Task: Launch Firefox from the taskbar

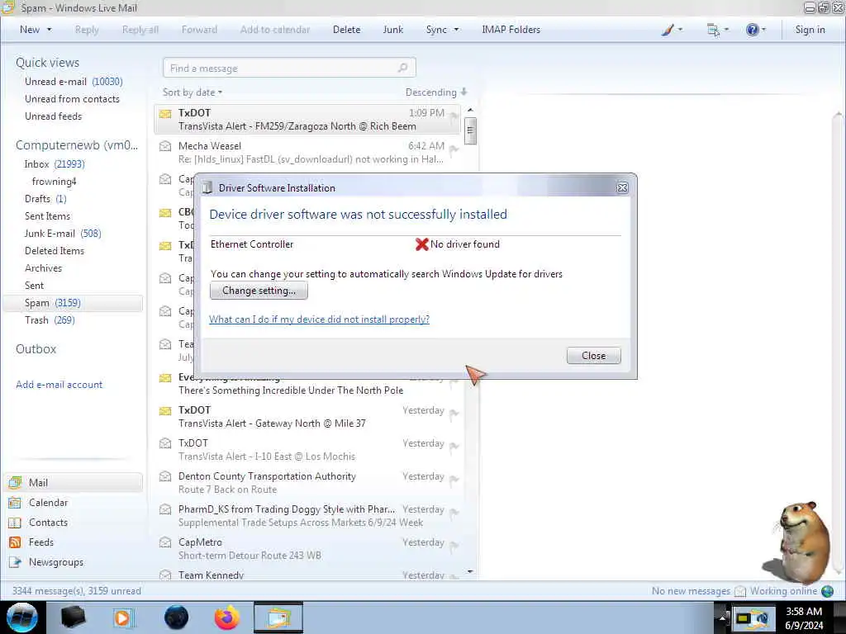Action: coord(227,617)
